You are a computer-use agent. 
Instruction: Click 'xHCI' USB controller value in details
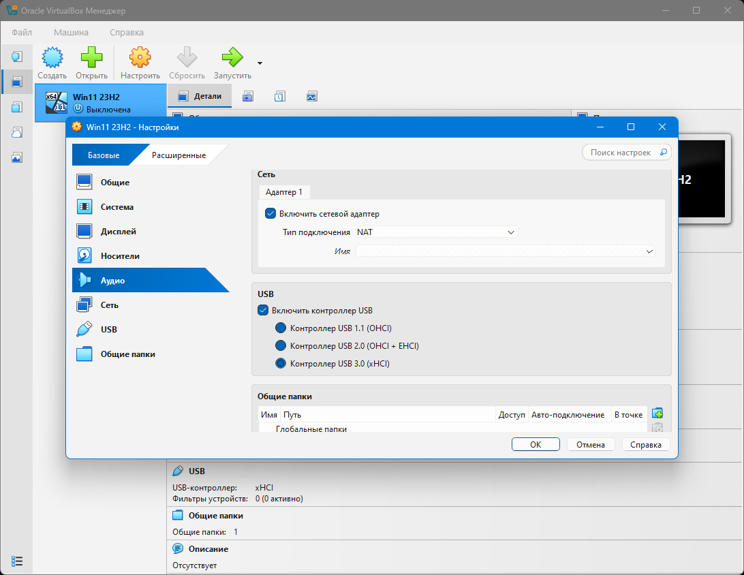coord(264,487)
